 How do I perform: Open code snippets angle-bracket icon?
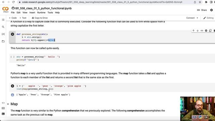tap(3, 103)
